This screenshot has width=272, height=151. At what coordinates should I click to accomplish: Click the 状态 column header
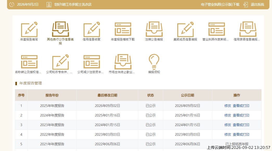150,95
